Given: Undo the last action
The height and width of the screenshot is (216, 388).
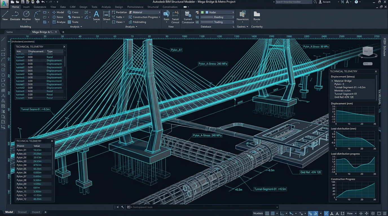Looking at the screenshot, I should click(43, 2).
